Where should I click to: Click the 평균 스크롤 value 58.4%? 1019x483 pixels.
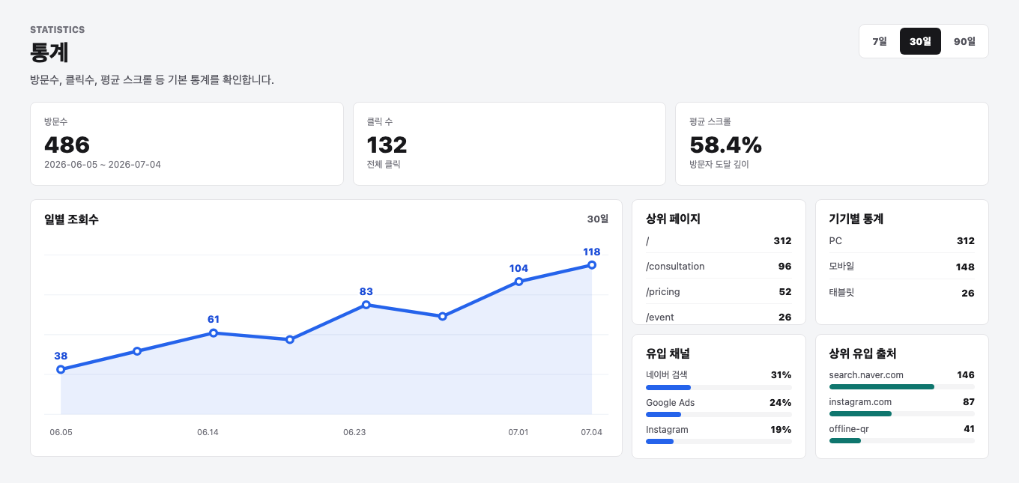(x=725, y=145)
